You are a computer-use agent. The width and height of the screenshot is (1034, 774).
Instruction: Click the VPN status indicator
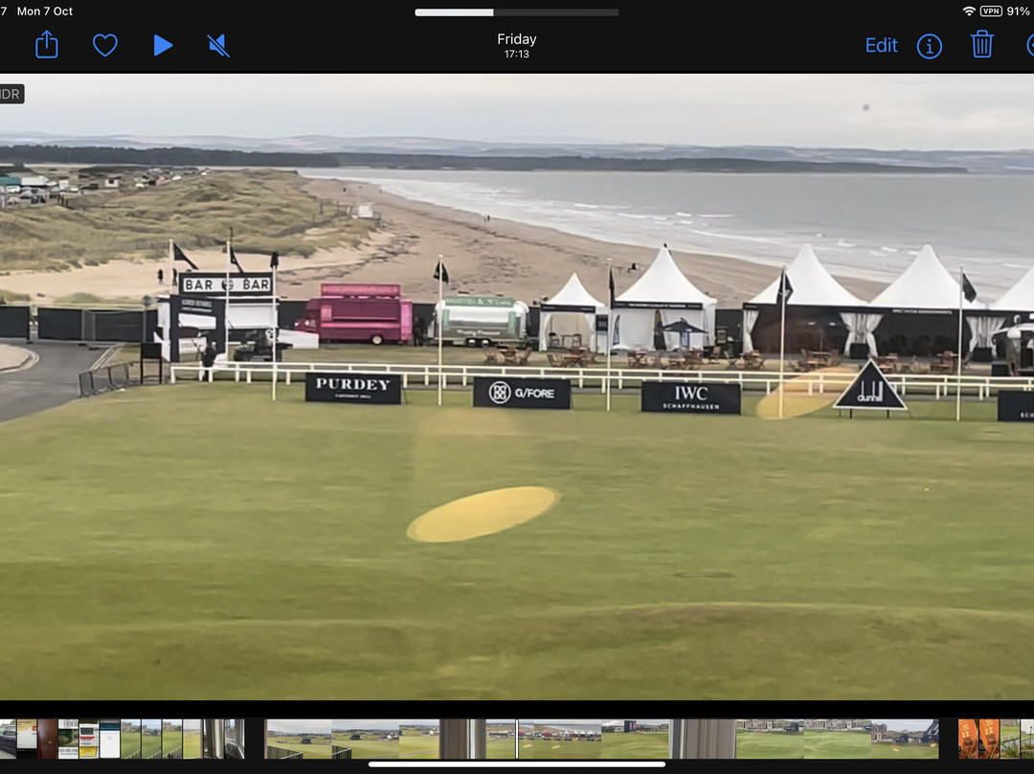pyautogui.click(x=991, y=11)
